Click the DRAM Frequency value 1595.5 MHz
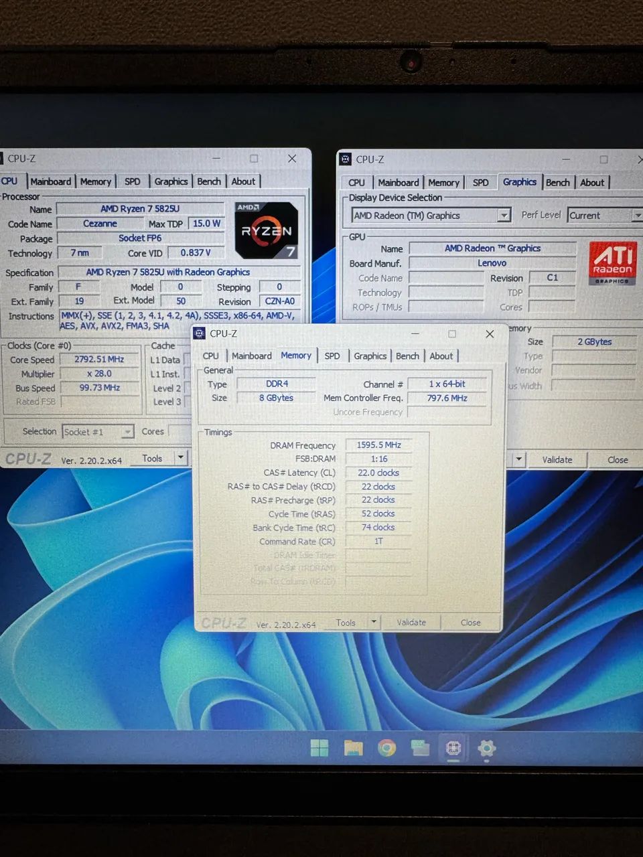 click(378, 445)
